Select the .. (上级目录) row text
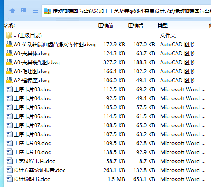 pos(28,36)
